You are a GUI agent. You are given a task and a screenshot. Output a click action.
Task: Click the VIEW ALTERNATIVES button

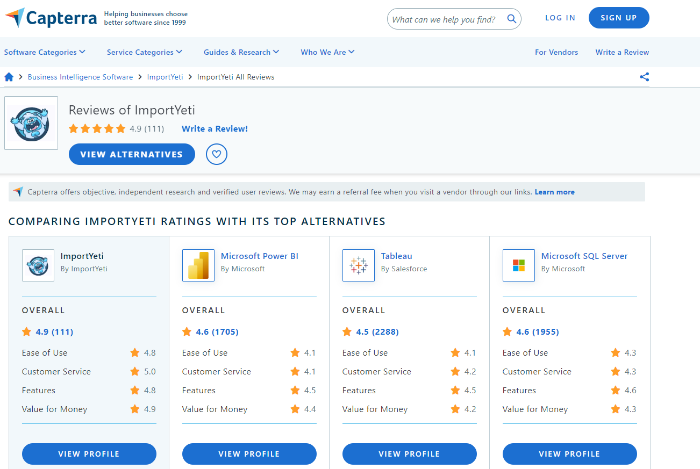click(x=132, y=154)
